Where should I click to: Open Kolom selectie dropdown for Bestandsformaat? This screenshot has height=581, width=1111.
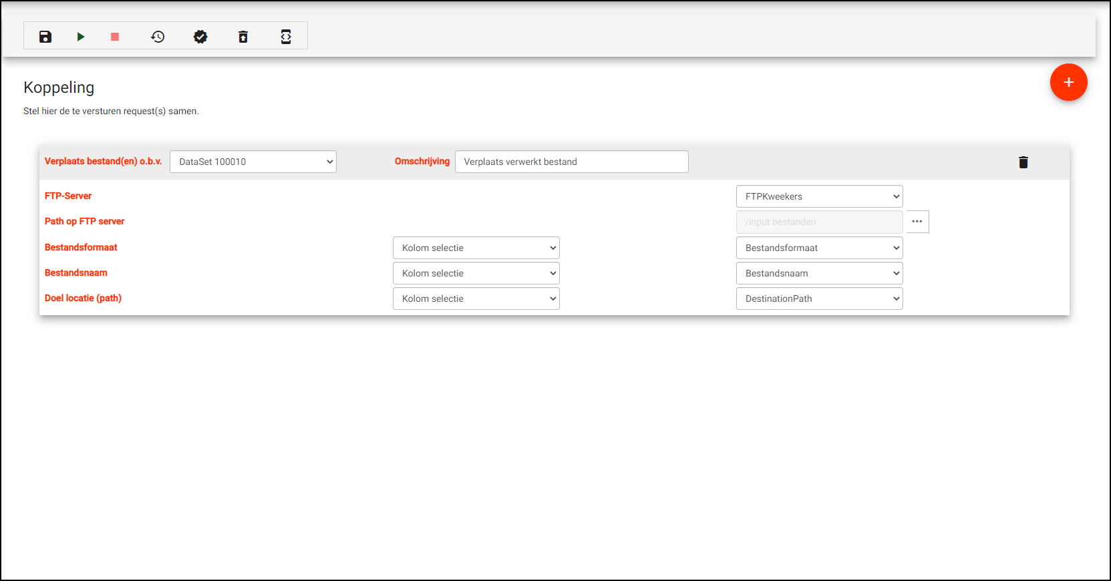pos(476,248)
